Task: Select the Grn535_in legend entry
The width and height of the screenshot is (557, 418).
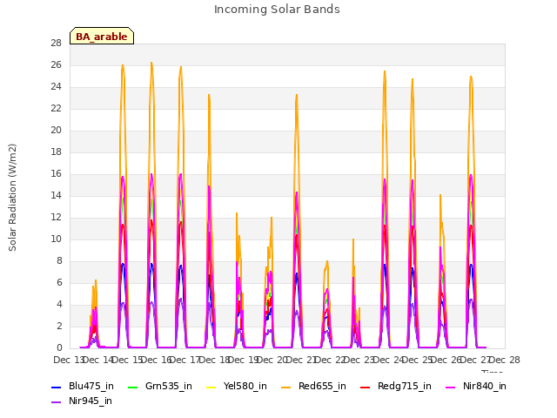Action: 160,386
